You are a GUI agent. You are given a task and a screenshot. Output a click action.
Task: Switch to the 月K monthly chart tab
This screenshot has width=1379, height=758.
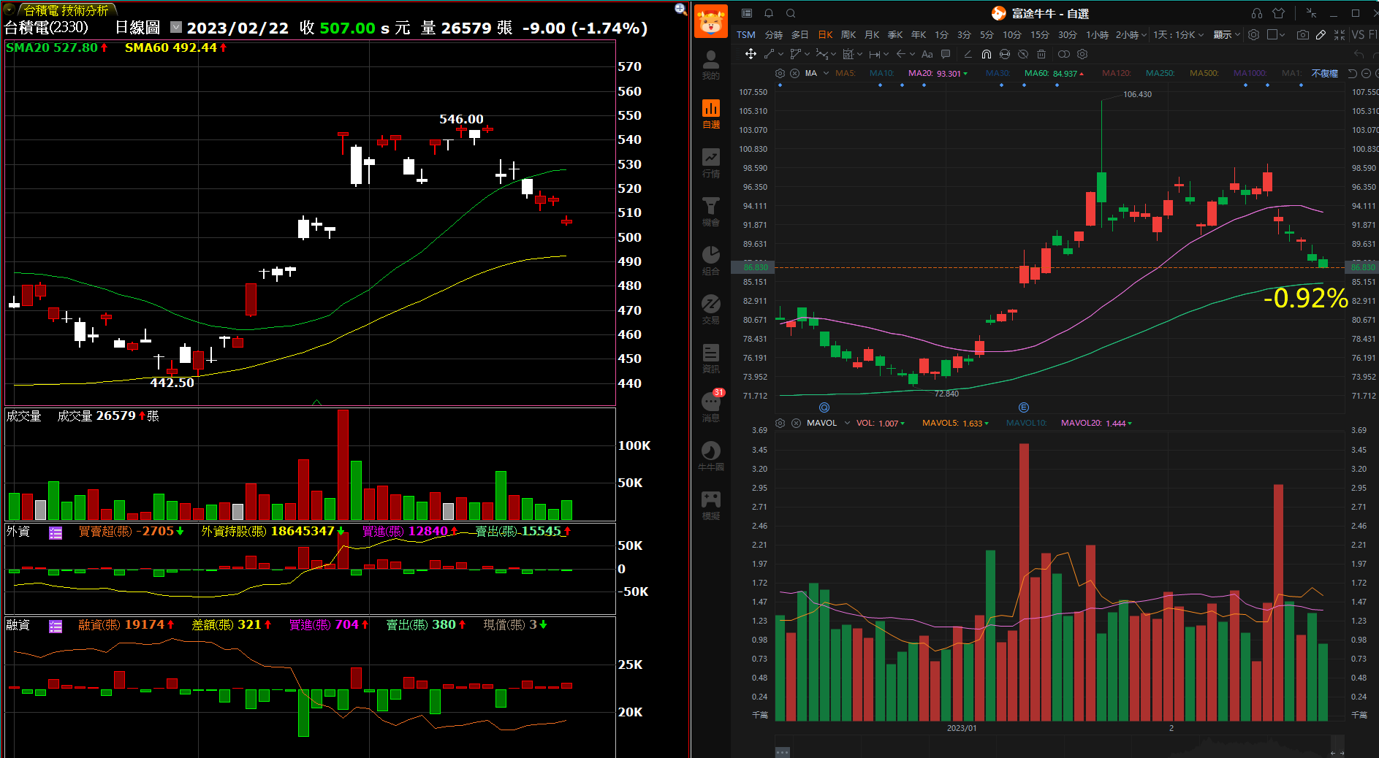pos(872,34)
